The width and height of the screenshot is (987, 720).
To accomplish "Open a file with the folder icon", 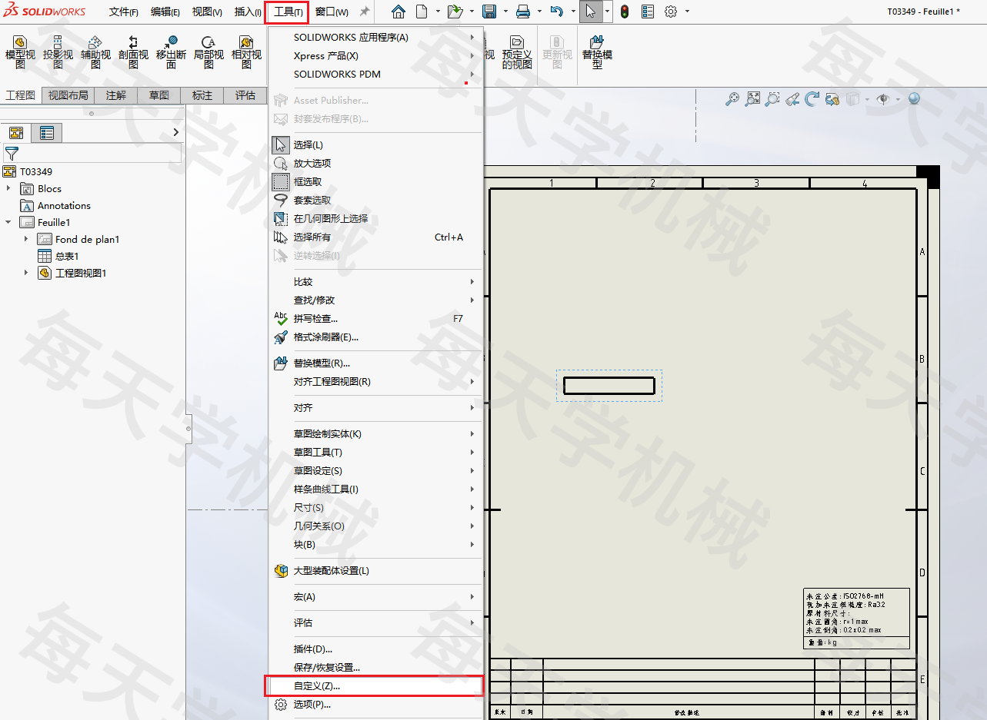I will (455, 12).
